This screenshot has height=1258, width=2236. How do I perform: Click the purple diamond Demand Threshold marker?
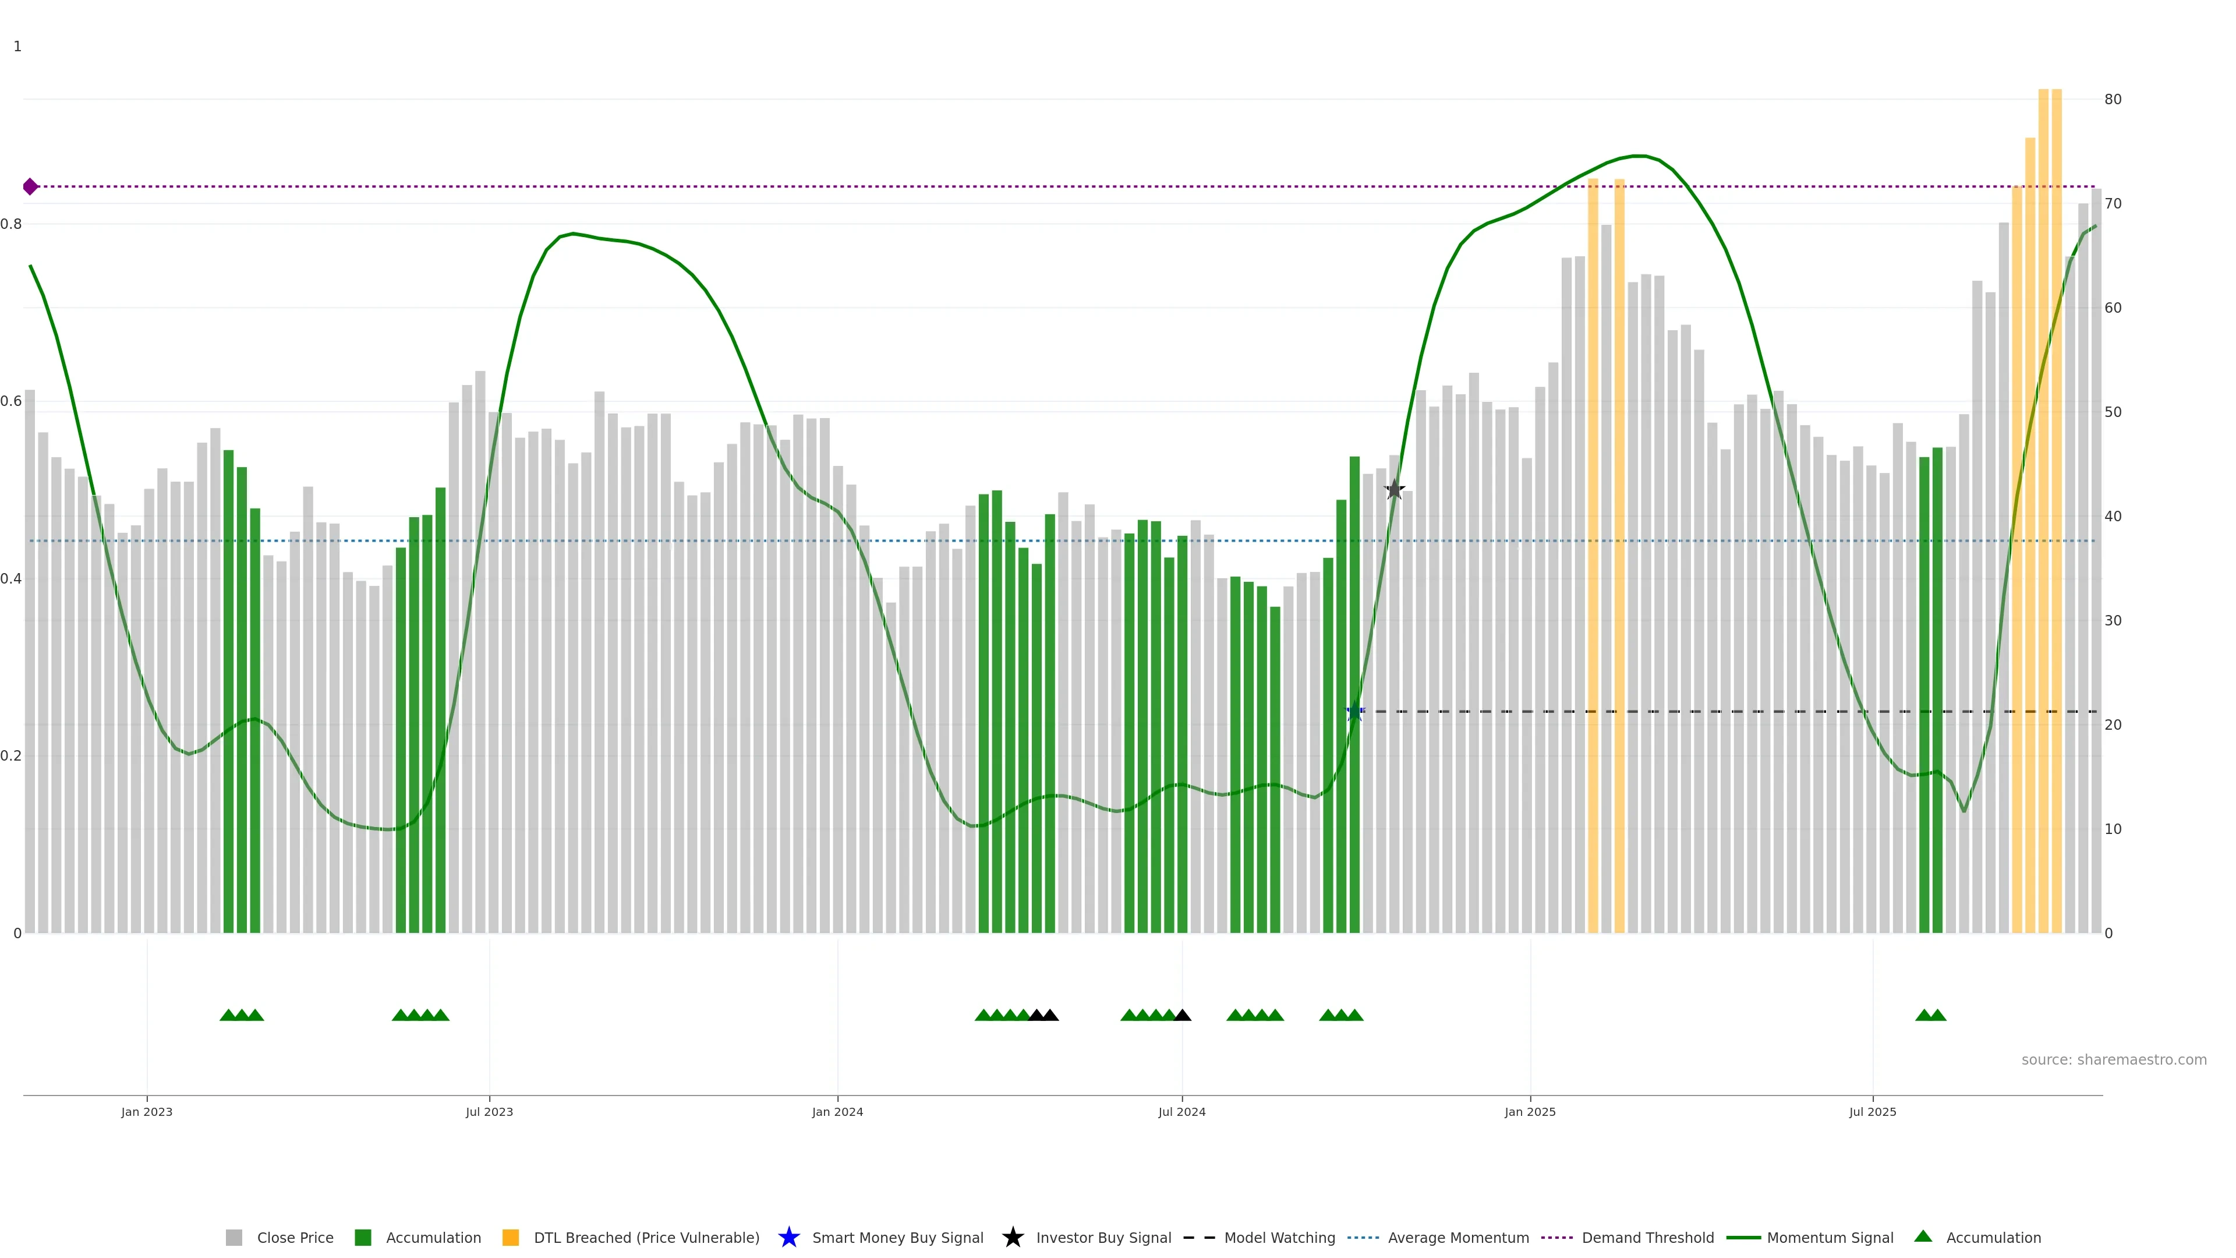(x=30, y=186)
